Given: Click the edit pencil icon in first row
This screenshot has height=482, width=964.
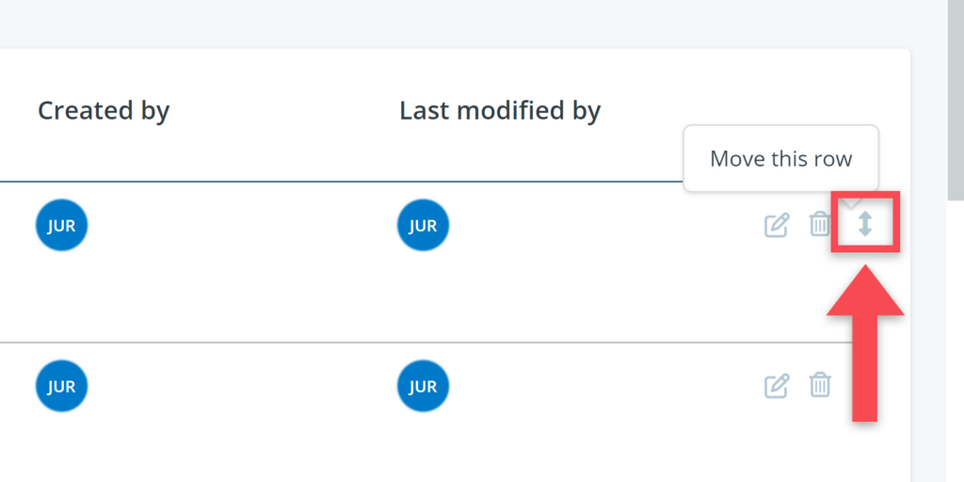Looking at the screenshot, I should click(x=776, y=225).
